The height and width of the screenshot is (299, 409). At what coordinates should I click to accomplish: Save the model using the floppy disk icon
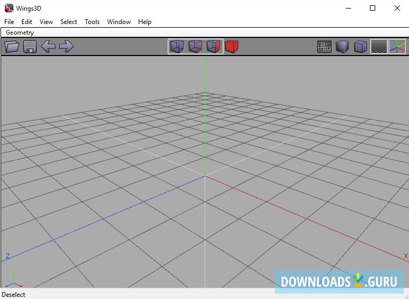pyautogui.click(x=30, y=46)
